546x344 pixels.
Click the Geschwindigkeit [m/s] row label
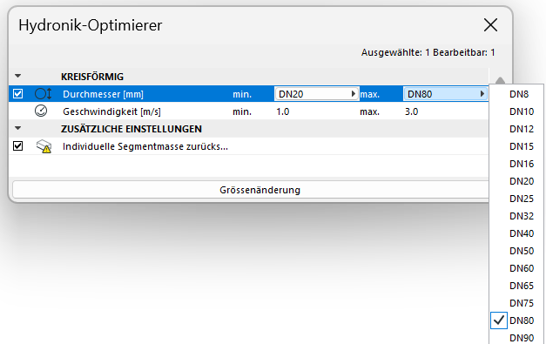[x=111, y=111]
